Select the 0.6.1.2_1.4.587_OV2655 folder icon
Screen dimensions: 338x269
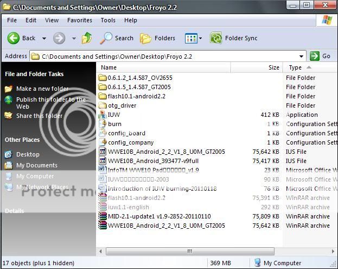point(103,78)
